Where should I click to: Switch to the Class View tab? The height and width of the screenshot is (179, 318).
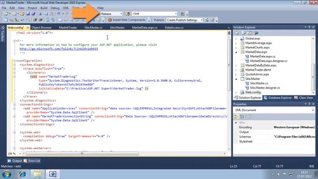click(304, 98)
